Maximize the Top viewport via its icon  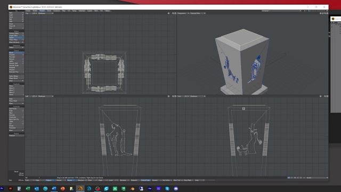click(x=175, y=13)
